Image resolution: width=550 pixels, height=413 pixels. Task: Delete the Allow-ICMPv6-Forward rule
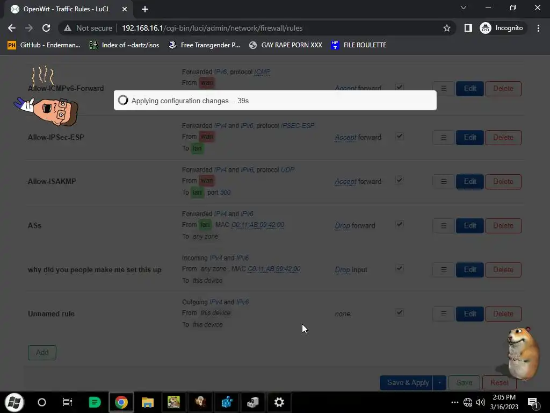503,89
